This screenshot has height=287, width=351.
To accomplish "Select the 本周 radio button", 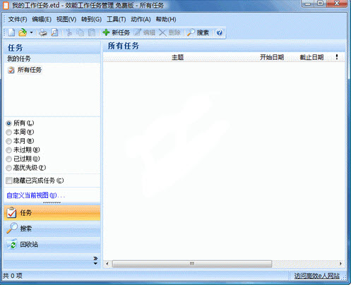I will coord(8,133).
